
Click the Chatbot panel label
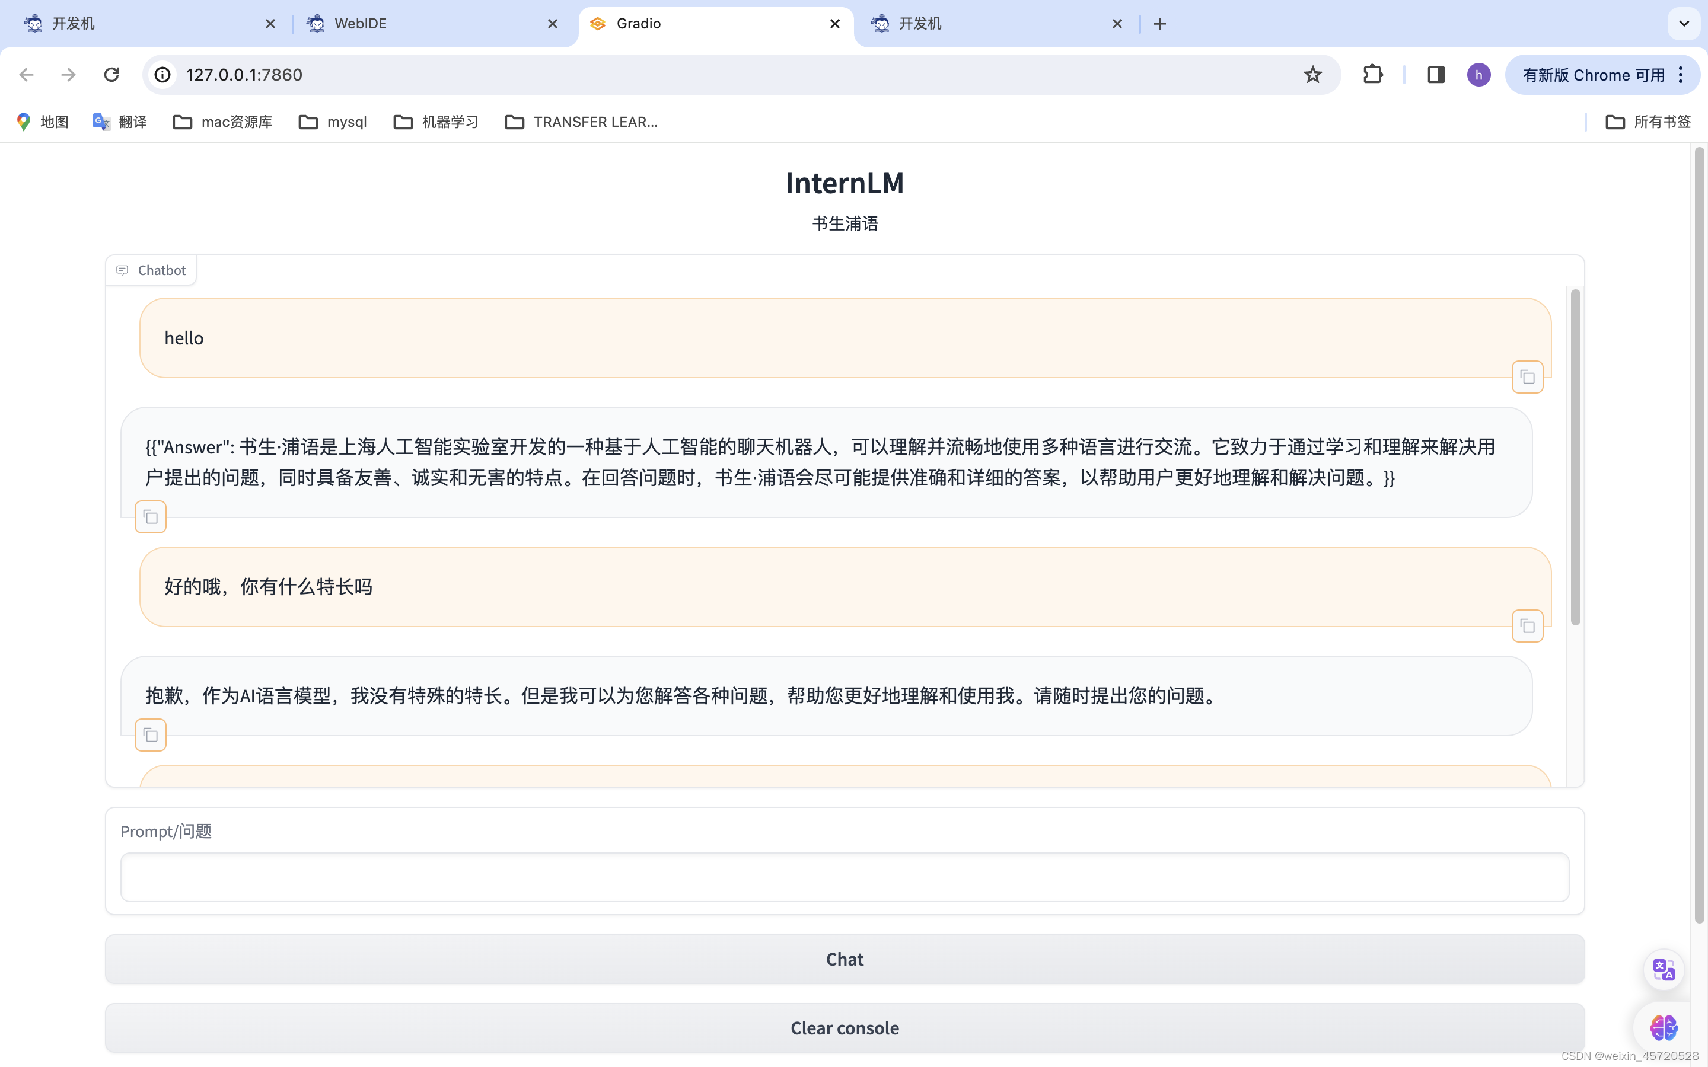click(x=151, y=270)
